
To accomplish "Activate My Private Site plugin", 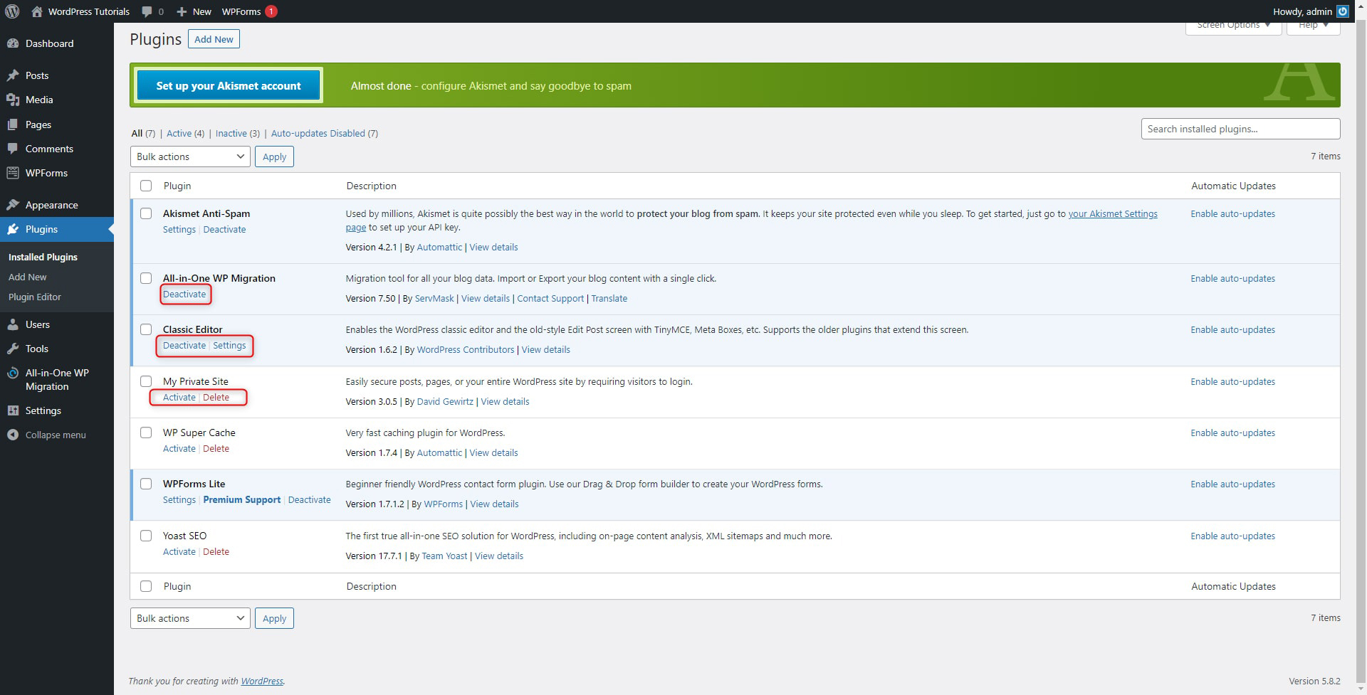I will [x=179, y=397].
